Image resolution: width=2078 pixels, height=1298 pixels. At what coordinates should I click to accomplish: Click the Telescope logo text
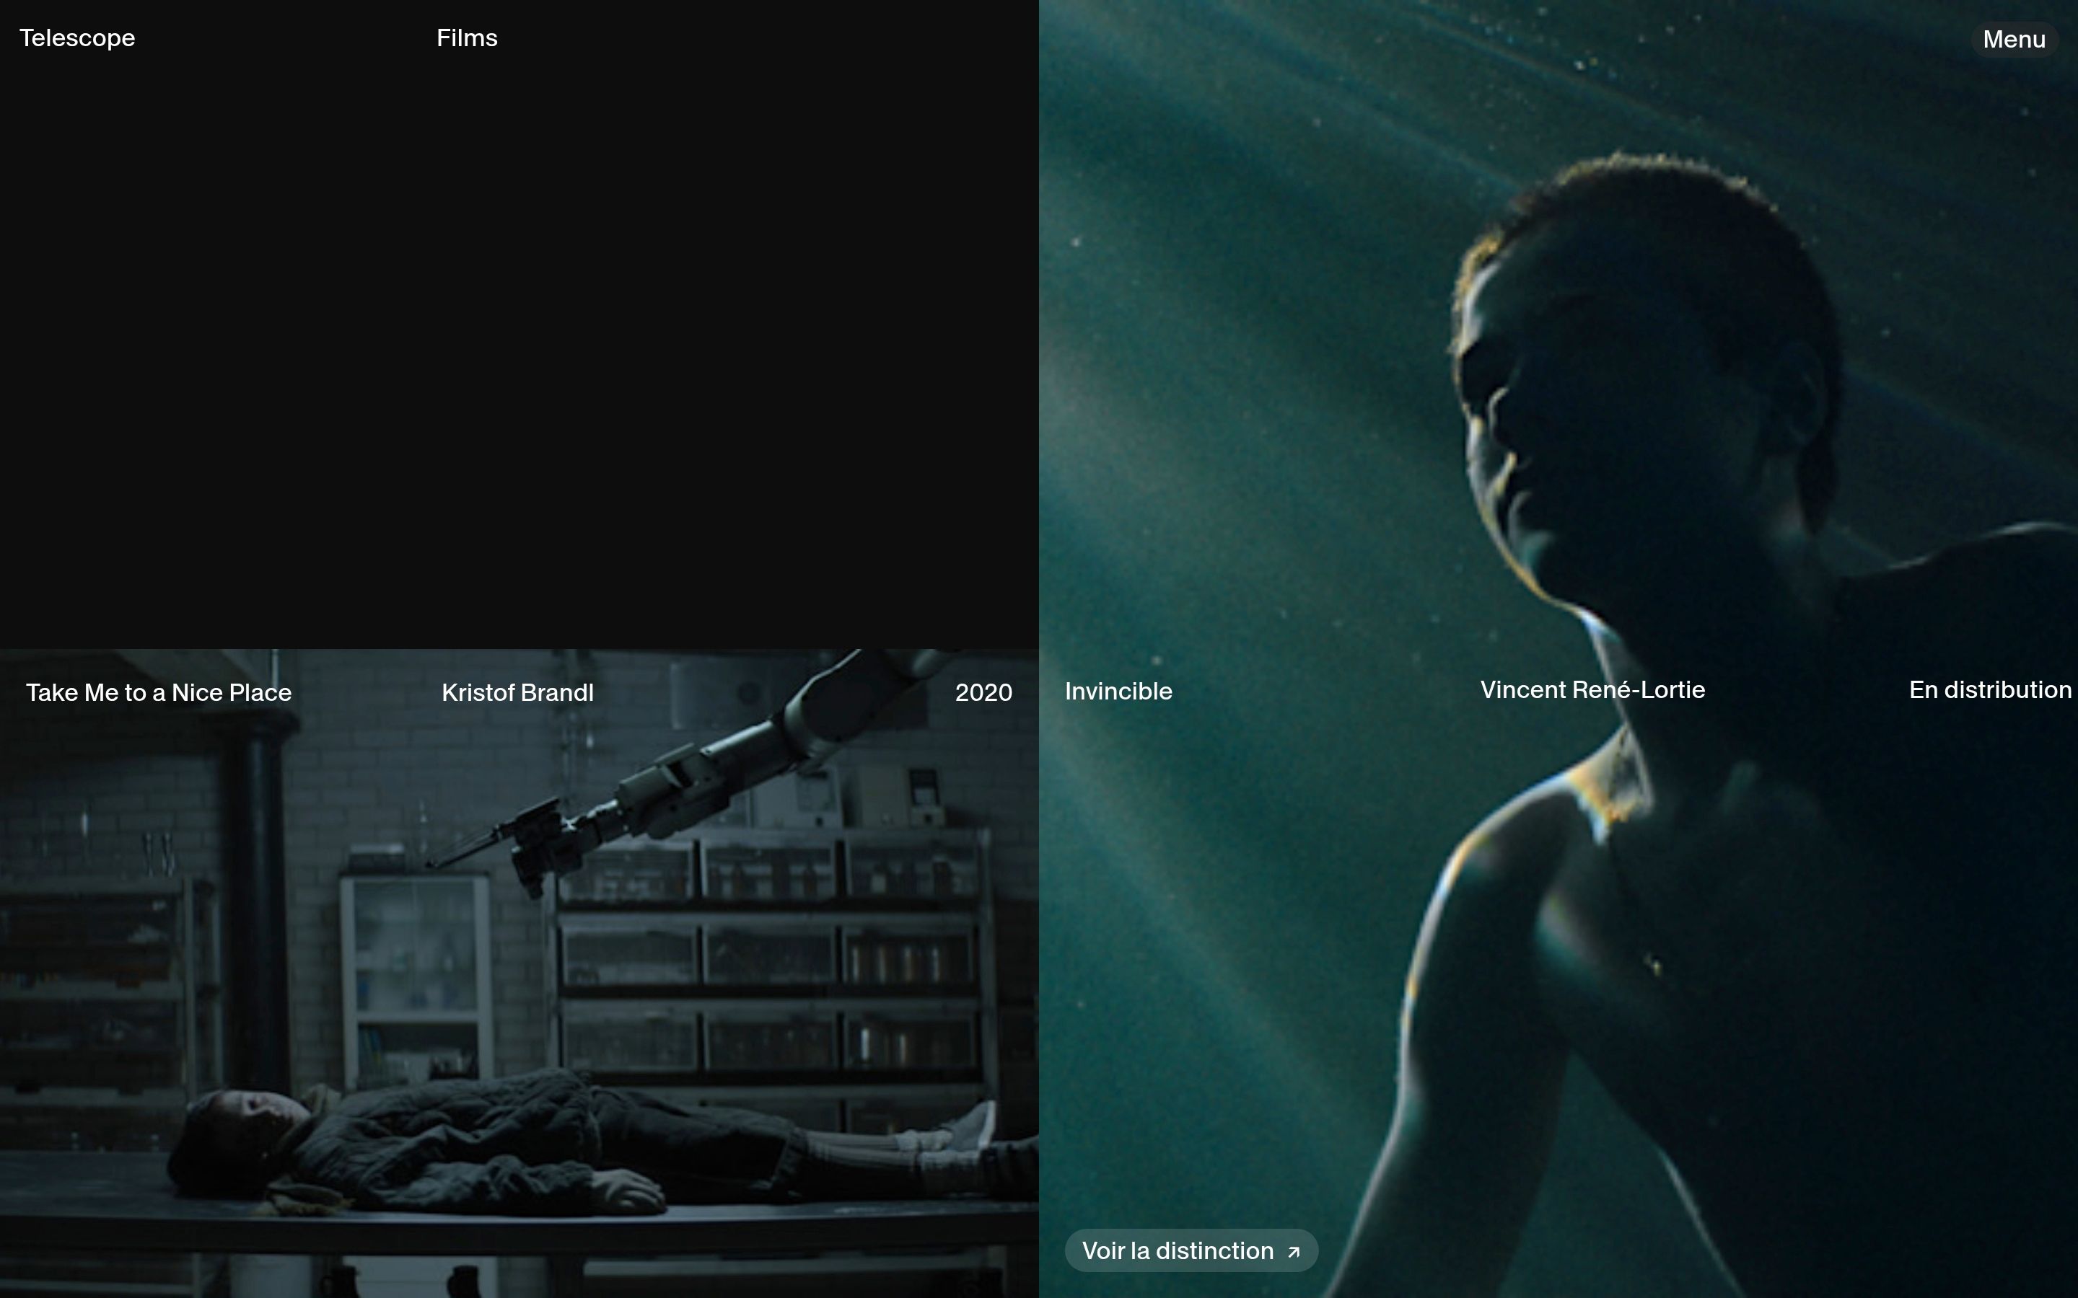coord(77,37)
